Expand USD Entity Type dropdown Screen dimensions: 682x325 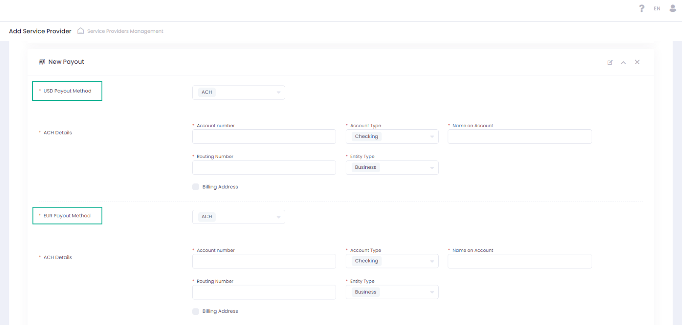click(x=392, y=168)
